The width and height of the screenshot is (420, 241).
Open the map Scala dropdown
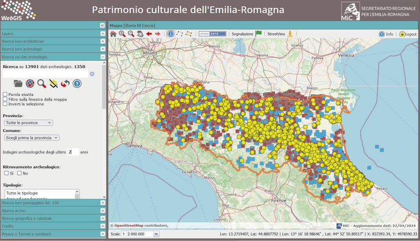click(140, 234)
